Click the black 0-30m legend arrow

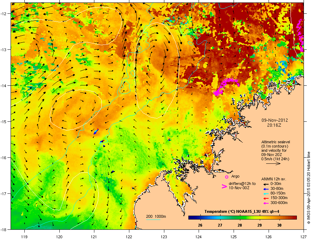click(266, 184)
